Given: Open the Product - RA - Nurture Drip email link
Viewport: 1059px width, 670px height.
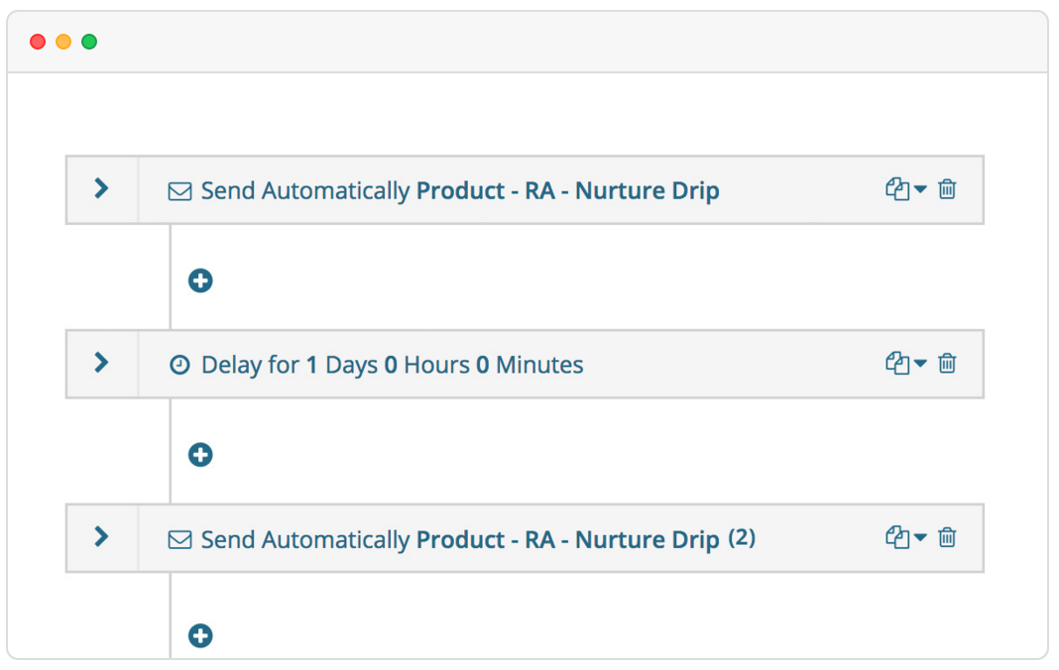Looking at the screenshot, I should (x=567, y=191).
